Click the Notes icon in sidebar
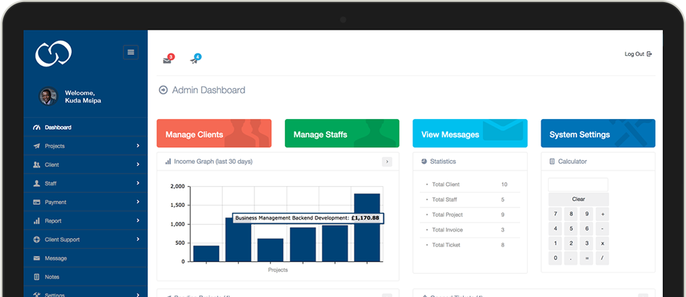Screen dimensions: 686x297 click(x=37, y=277)
